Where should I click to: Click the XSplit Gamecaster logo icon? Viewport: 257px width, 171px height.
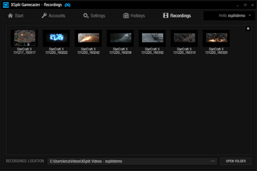[6, 5]
